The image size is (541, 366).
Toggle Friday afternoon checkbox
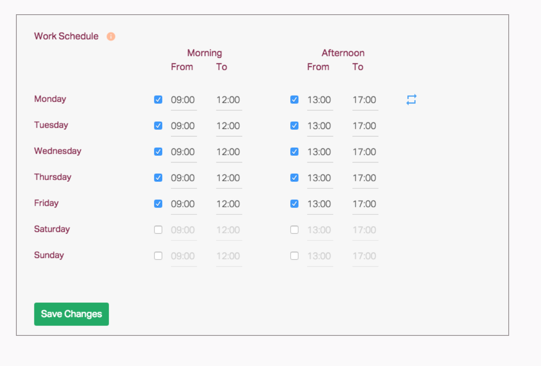(x=294, y=204)
